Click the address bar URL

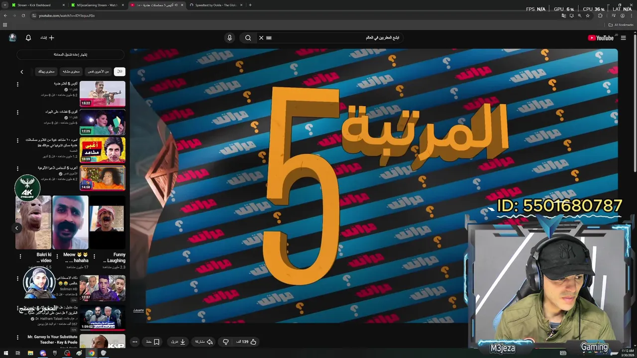67,15
